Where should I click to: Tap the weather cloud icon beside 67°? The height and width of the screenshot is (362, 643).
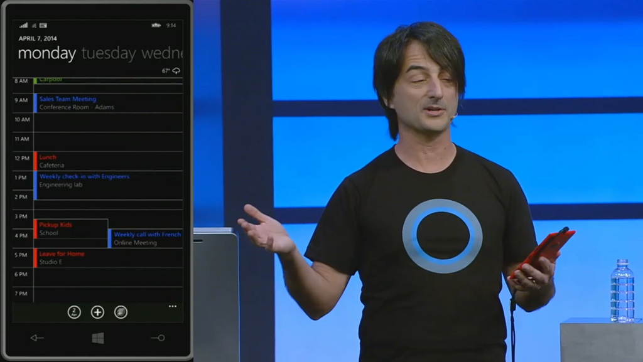(x=176, y=71)
